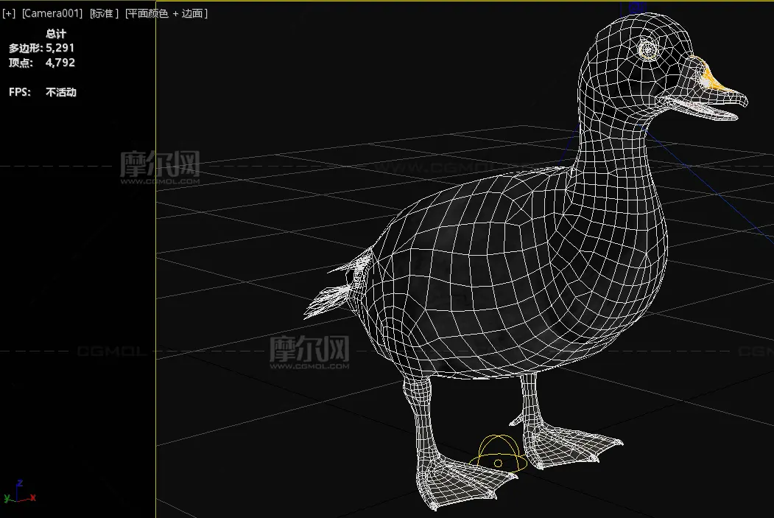
Task: Click the small circle inside yellow helper
Action: 498,463
